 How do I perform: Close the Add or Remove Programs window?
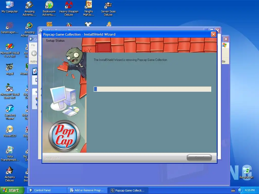tap(218, 30)
